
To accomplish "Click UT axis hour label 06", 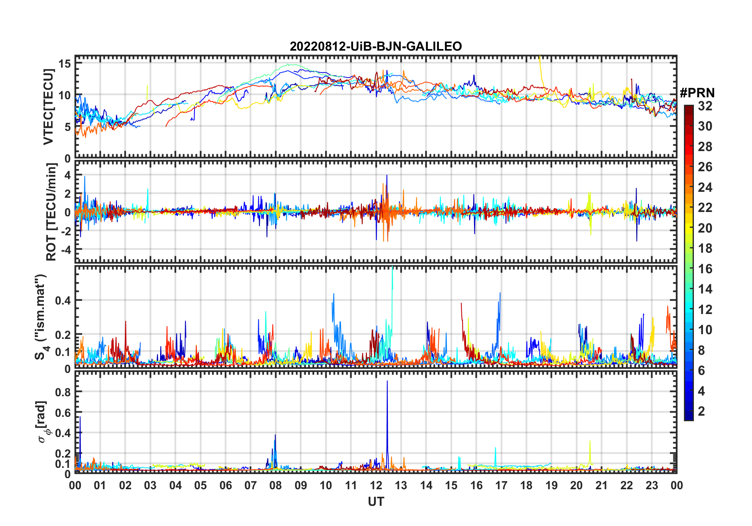I will [225, 485].
